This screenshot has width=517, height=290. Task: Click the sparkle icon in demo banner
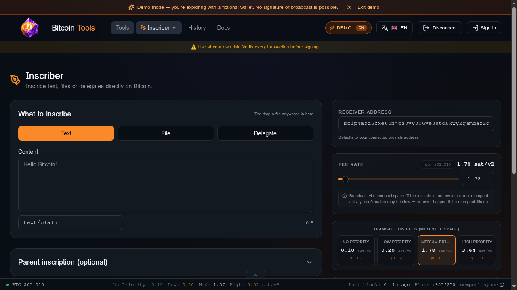click(131, 7)
